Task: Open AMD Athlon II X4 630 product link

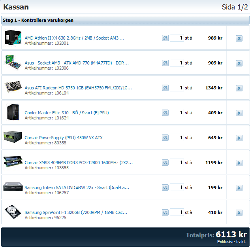Action: click(74, 38)
